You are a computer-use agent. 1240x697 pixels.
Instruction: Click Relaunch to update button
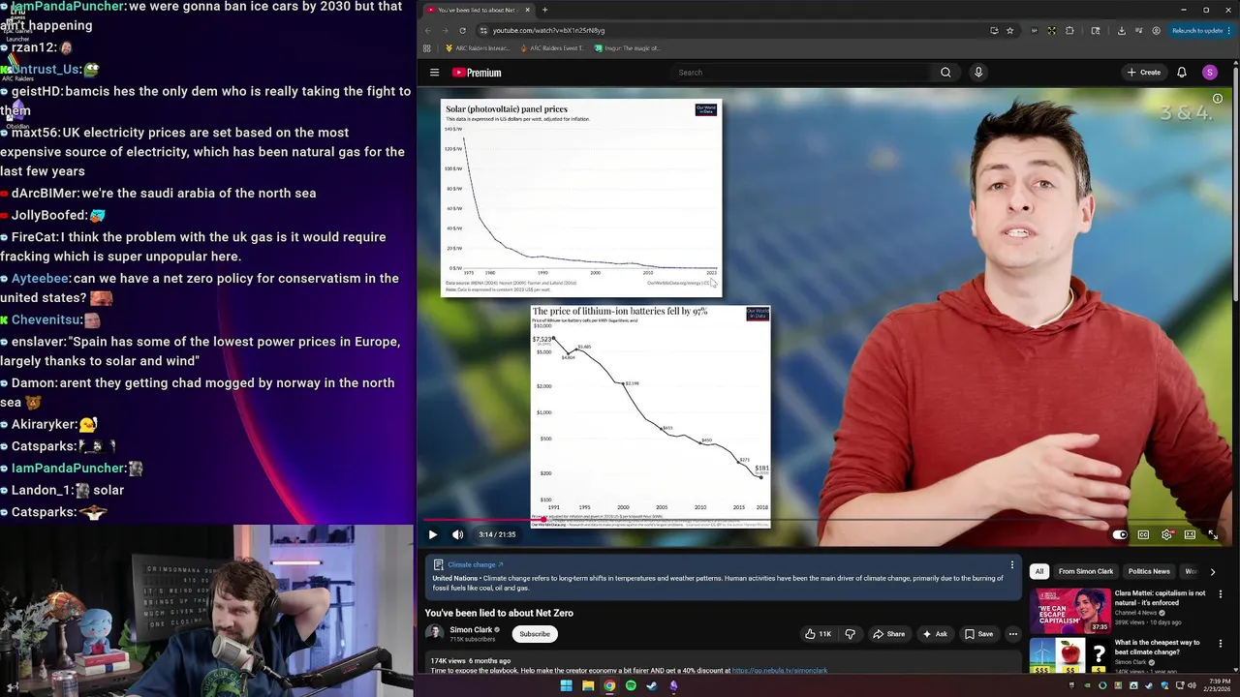tap(1201, 30)
